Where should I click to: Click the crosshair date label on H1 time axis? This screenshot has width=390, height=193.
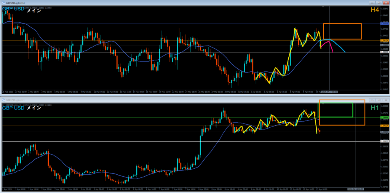pyautogui.click(x=355, y=188)
